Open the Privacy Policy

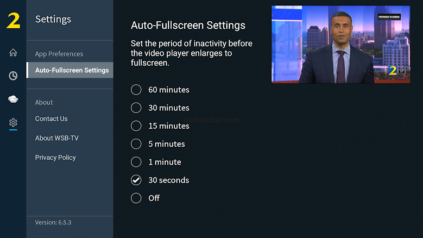(55, 158)
